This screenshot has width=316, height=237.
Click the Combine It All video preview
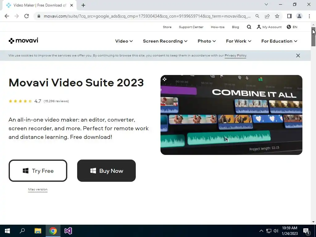pyautogui.click(x=231, y=115)
